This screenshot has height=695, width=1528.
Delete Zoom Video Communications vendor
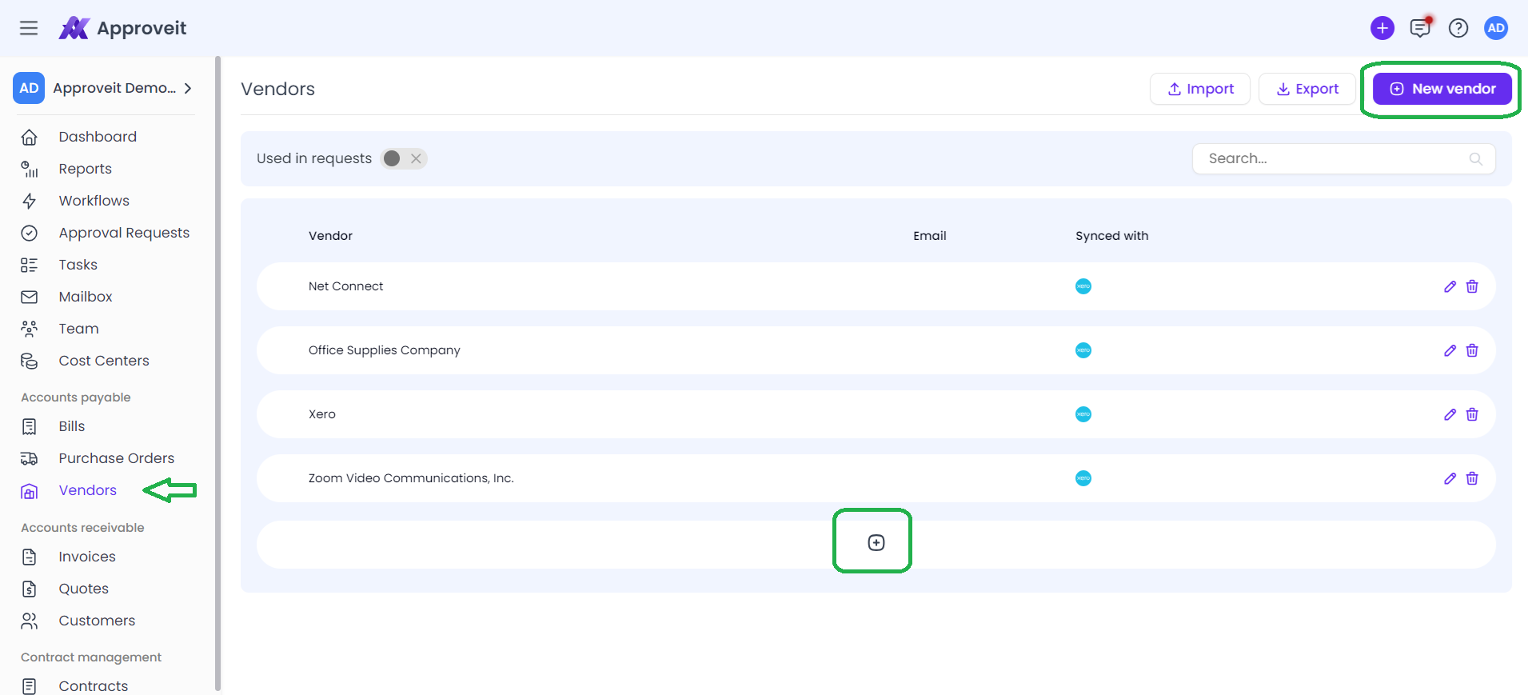click(x=1472, y=478)
